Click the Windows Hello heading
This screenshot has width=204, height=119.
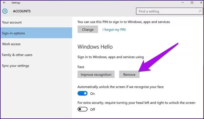[x=95, y=47]
